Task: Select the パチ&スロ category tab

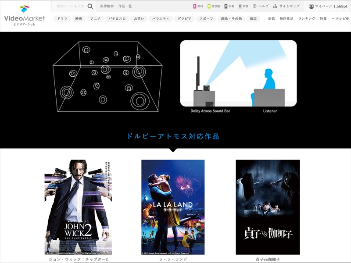Action: 117,19
